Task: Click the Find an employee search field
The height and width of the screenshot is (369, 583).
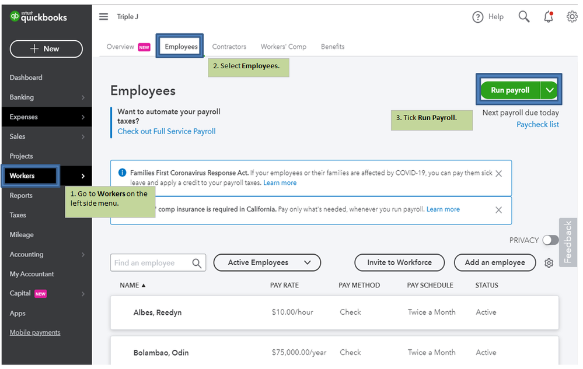Action: pos(152,263)
